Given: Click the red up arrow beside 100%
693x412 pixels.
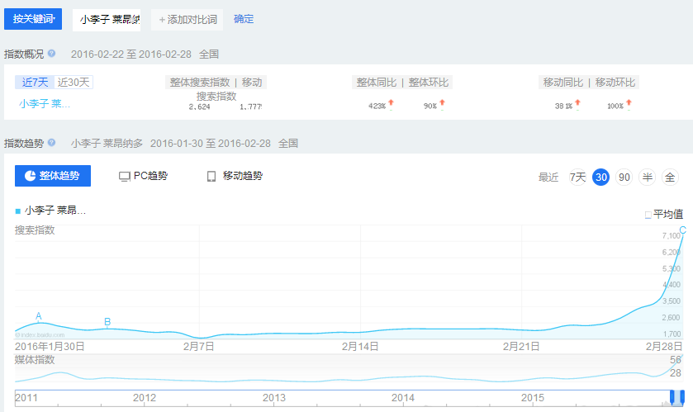Looking at the screenshot, I should tap(629, 104).
